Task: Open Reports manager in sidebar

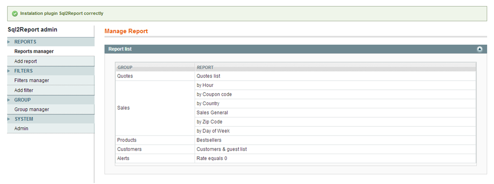Action: coord(34,51)
